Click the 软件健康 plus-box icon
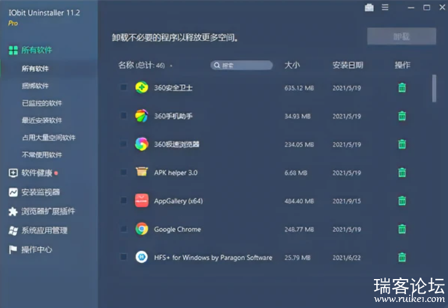This screenshot has height=308, width=448. pos(13,173)
